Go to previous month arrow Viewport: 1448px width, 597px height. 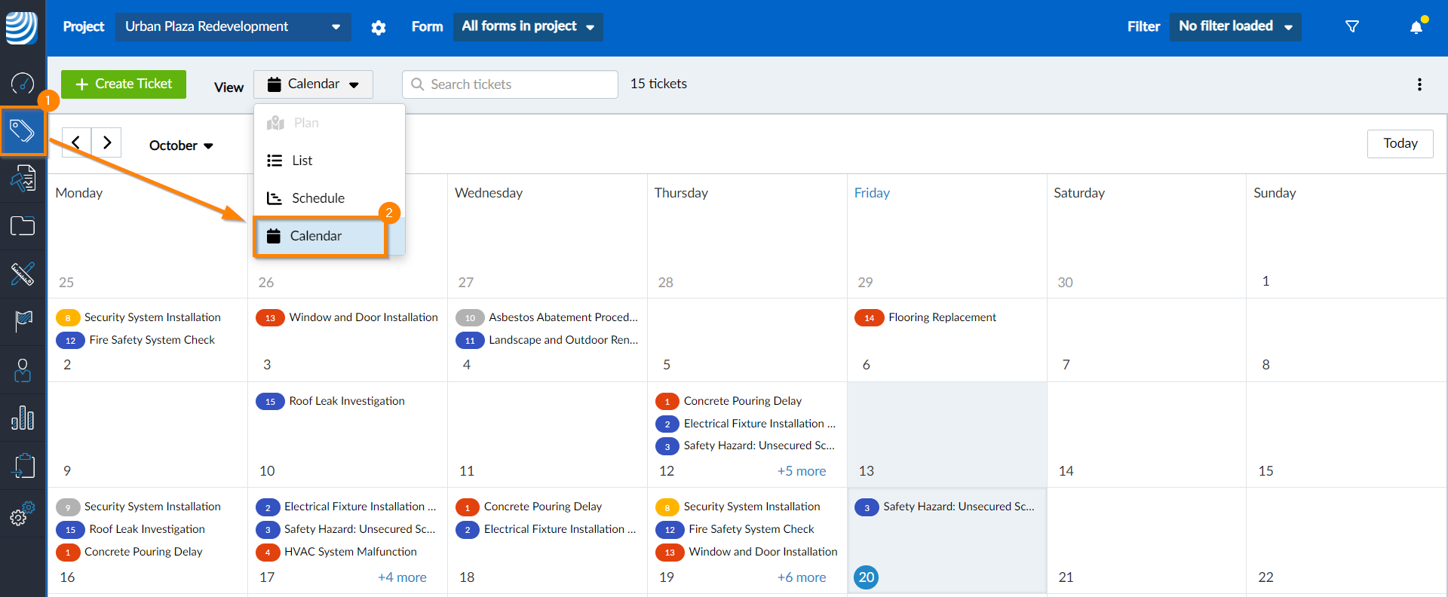(x=76, y=142)
